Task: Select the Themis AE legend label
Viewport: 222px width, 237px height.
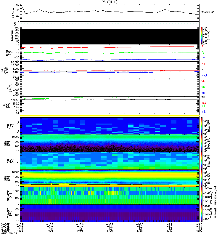Action: pyautogui.click(x=208, y=12)
